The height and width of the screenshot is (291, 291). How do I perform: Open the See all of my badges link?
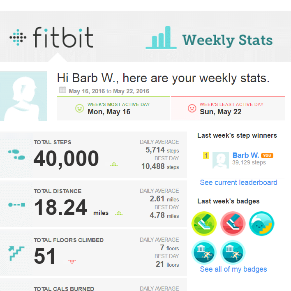click(x=233, y=269)
